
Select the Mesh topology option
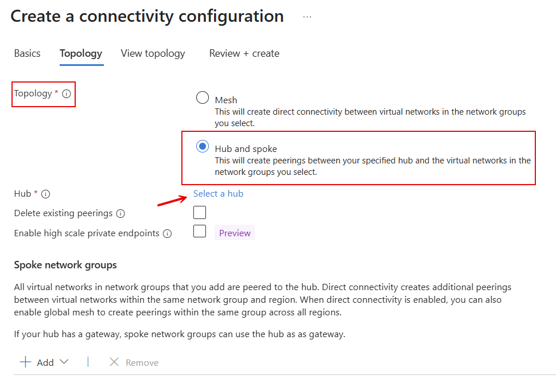pyautogui.click(x=202, y=97)
